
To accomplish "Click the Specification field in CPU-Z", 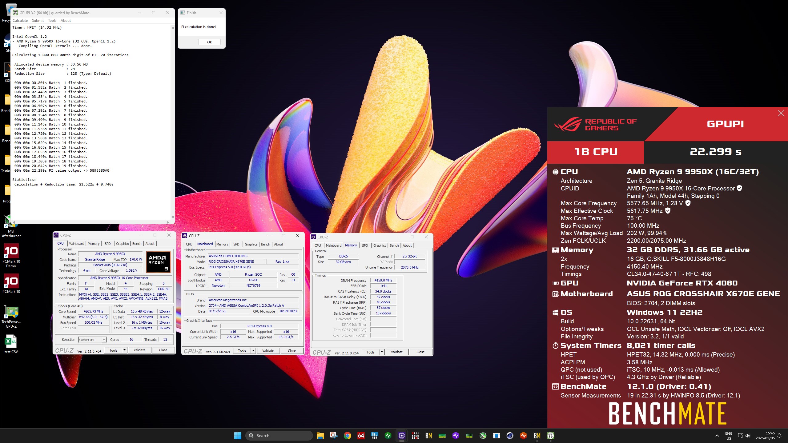I will point(125,278).
